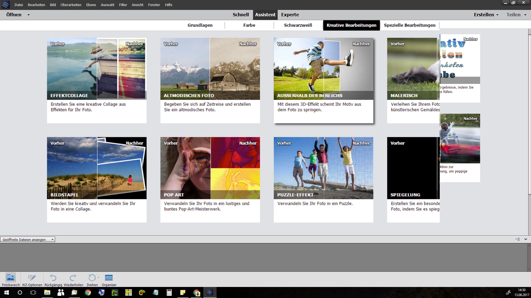Switch to the Schwarzweiß tab

point(298,25)
